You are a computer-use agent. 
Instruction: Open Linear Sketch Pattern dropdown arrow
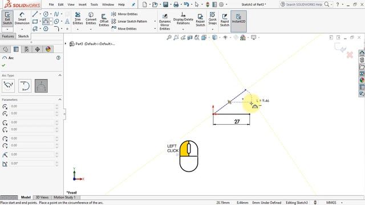coord(155,22)
